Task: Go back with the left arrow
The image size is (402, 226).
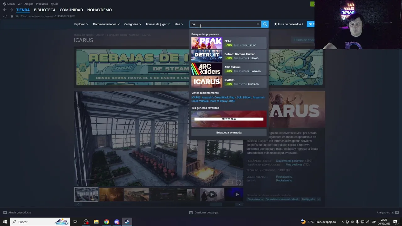Action: (x=5, y=10)
